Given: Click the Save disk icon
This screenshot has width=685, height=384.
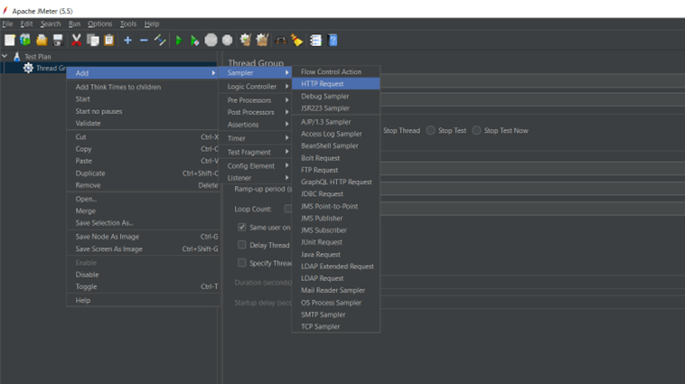Looking at the screenshot, I should point(58,40).
